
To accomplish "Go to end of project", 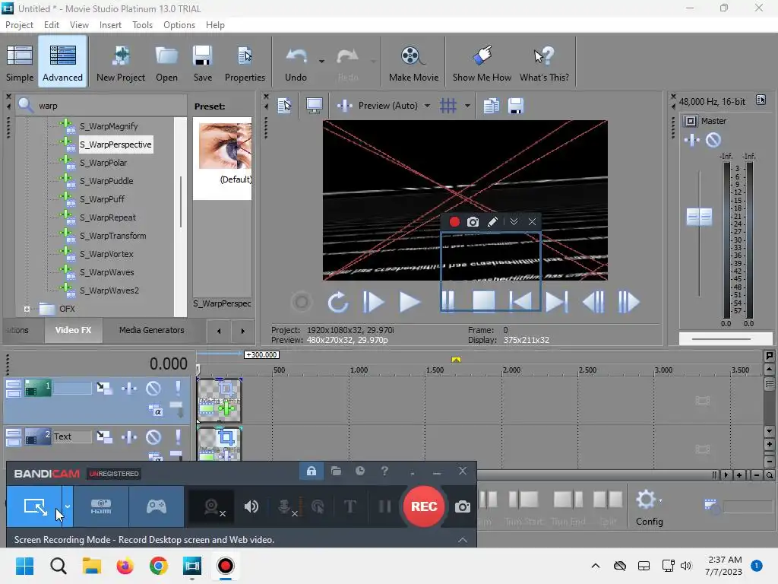I will (557, 302).
